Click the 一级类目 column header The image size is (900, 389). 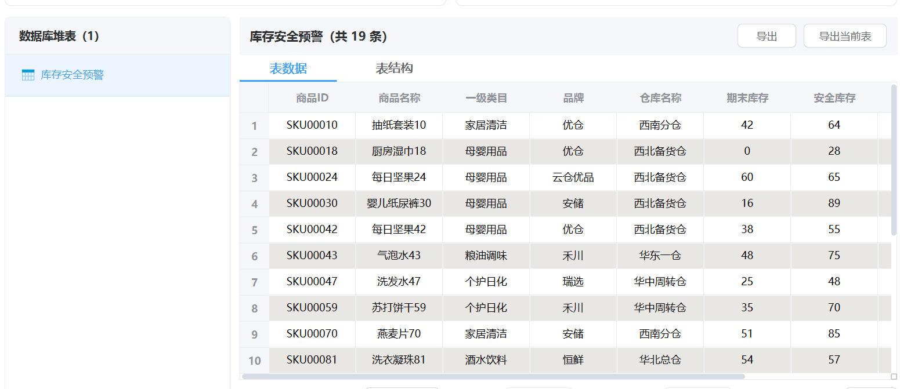tap(486, 98)
